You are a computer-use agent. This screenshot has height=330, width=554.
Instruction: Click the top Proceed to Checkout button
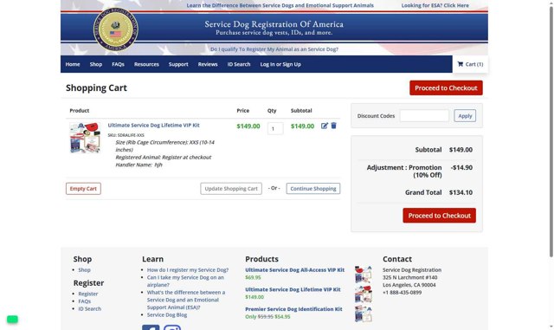(x=446, y=87)
